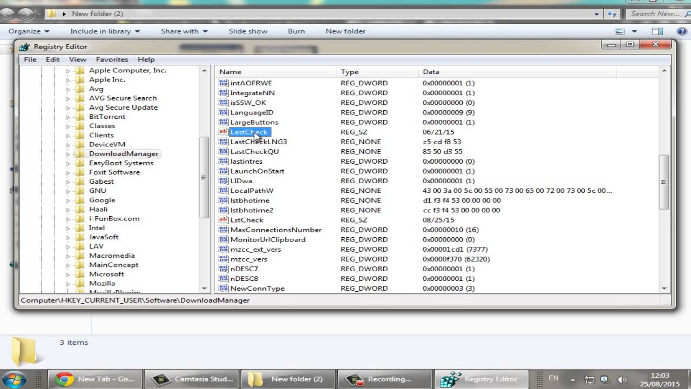This screenshot has height=389, width=691.
Task: Sort values by the Data column header
Action: 517,71
